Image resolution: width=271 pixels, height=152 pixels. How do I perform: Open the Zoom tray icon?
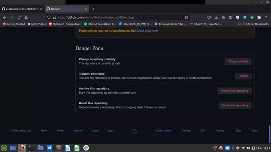coord(227,148)
